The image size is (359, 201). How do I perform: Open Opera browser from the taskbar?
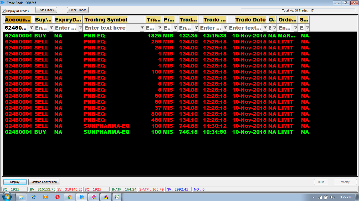[x=57, y=197]
